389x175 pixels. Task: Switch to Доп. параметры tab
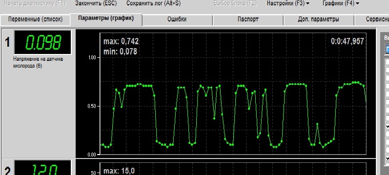319,19
